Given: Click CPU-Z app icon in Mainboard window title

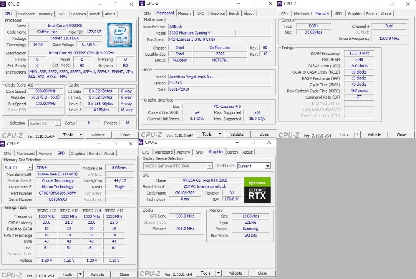Looking at the screenshot, I should click(142, 3).
